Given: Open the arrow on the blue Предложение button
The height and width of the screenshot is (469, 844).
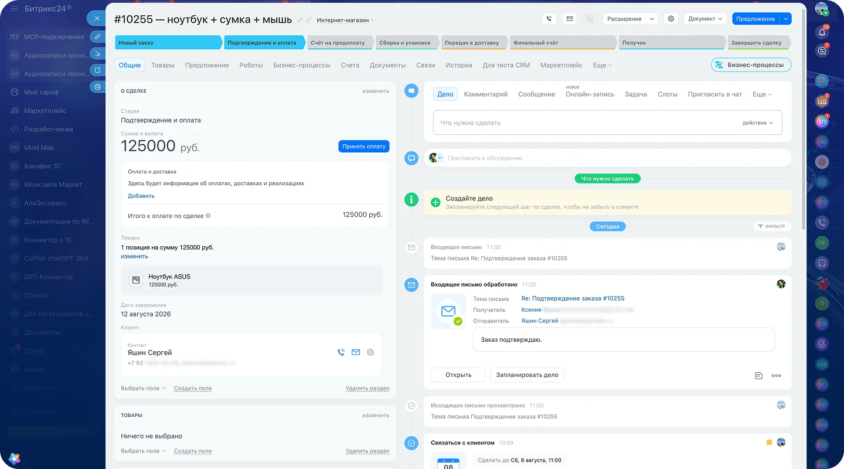Looking at the screenshot, I should coord(785,19).
